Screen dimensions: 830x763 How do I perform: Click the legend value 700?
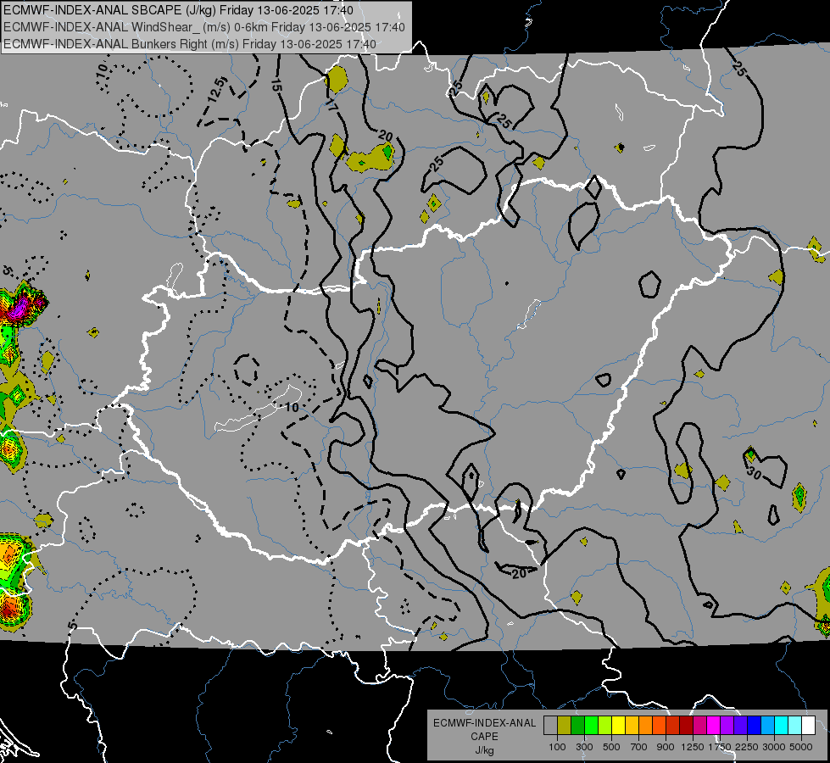639,747
